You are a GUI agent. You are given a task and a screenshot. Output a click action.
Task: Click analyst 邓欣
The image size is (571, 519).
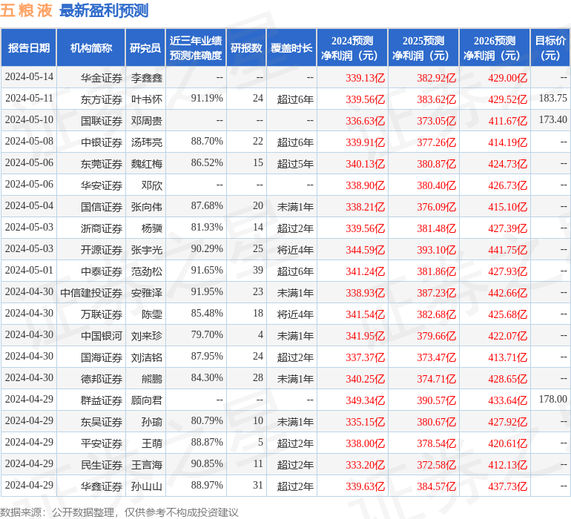152,185
